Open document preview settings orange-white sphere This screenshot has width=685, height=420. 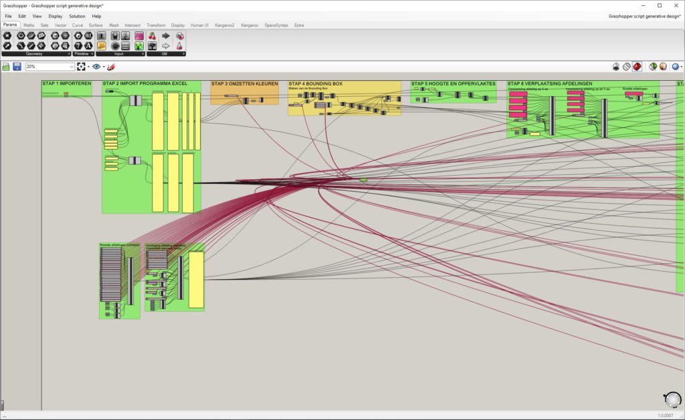[x=663, y=67]
